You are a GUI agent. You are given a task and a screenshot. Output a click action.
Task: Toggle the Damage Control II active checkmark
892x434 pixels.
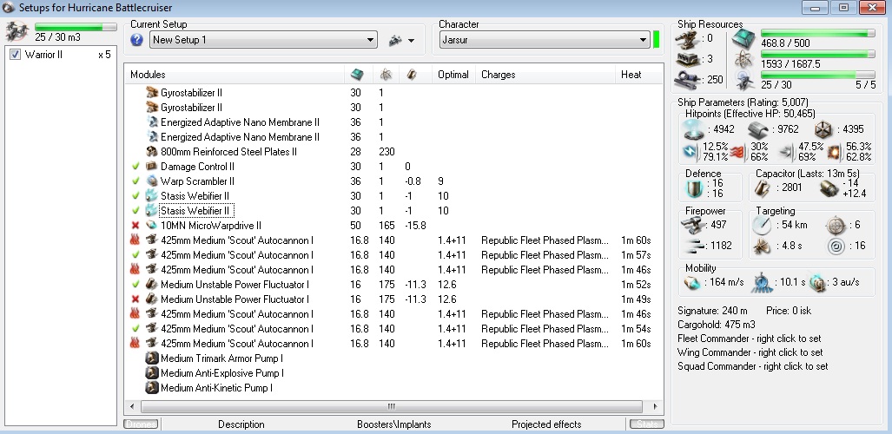point(135,167)
